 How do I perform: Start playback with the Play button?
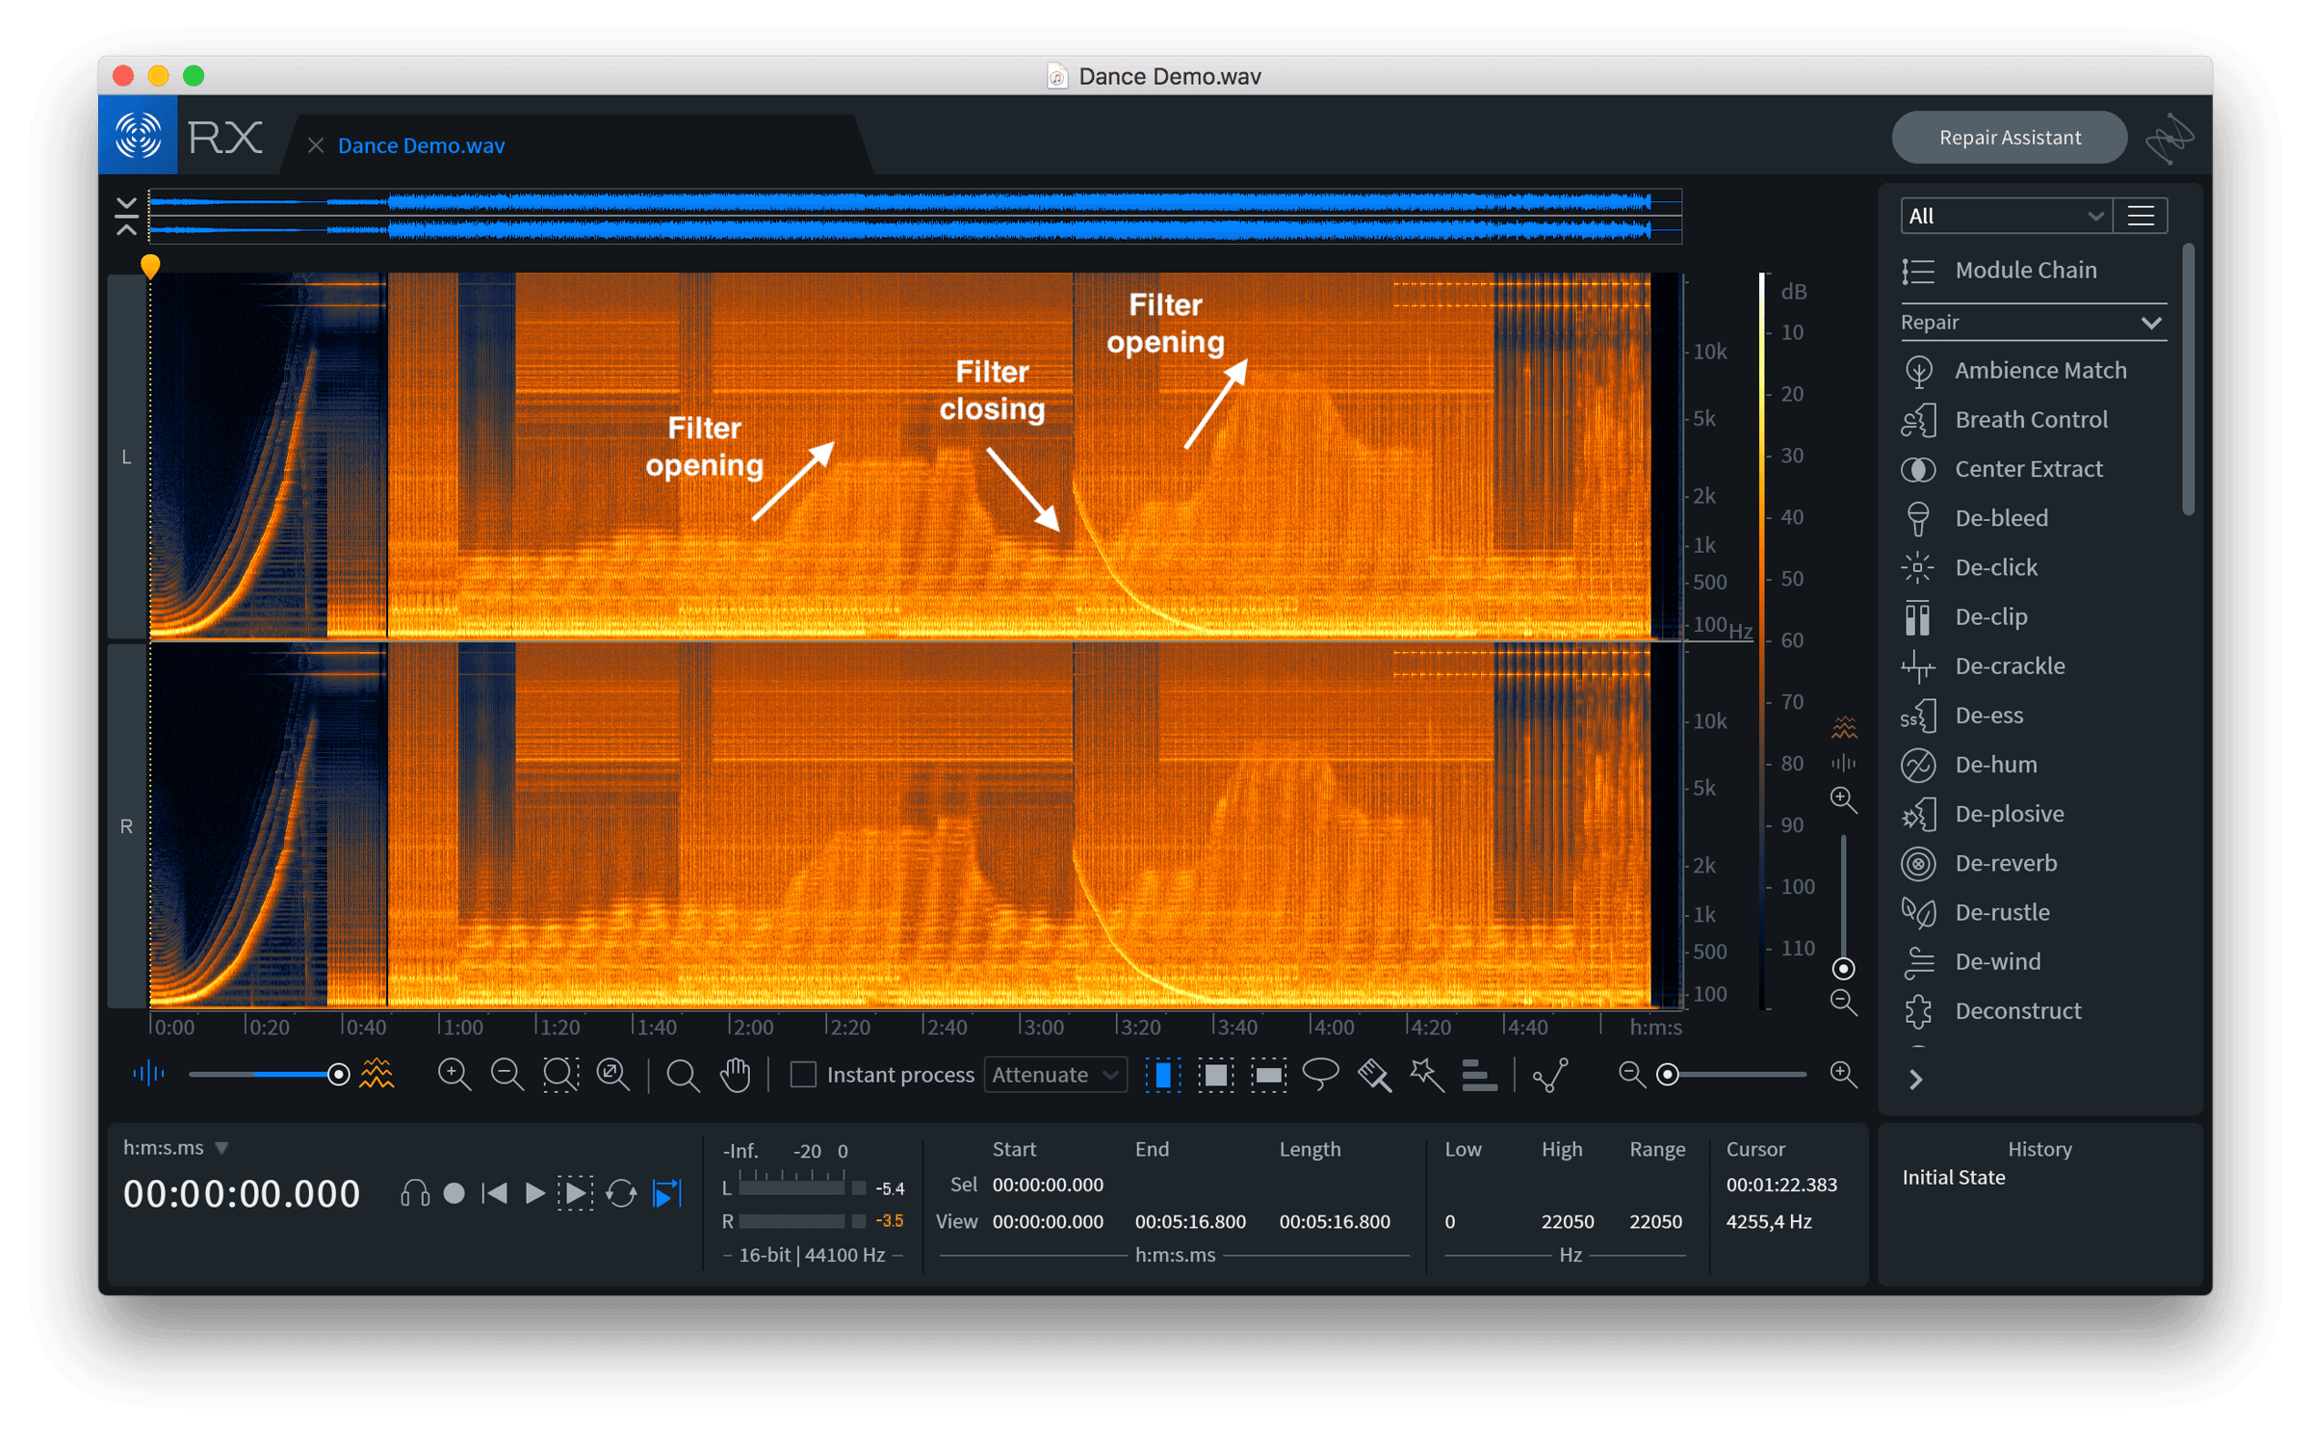pos(534,1194)
